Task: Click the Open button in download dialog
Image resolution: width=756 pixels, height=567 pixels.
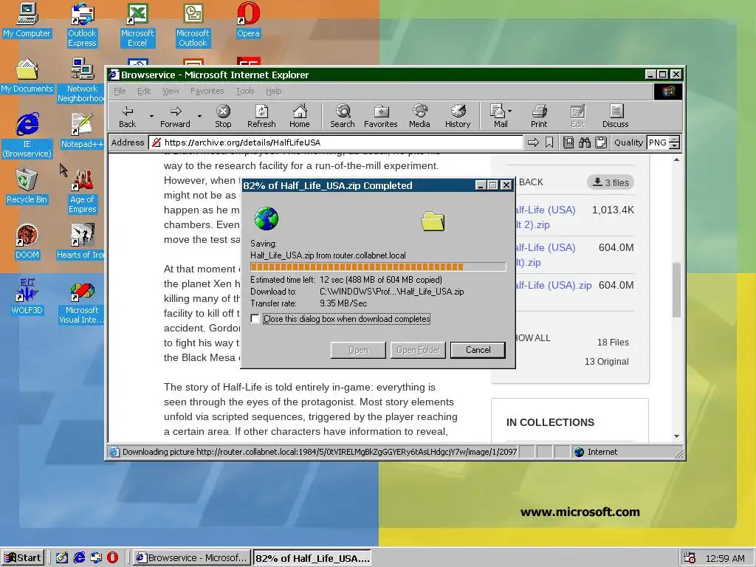Action: pyautogui.click(x=358, y=350)
